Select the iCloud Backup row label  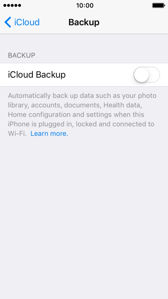click(37, 75)
